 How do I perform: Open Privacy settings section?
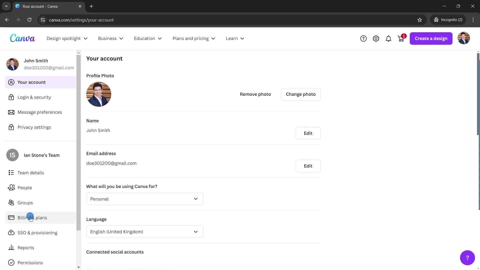tap(34, 127)
